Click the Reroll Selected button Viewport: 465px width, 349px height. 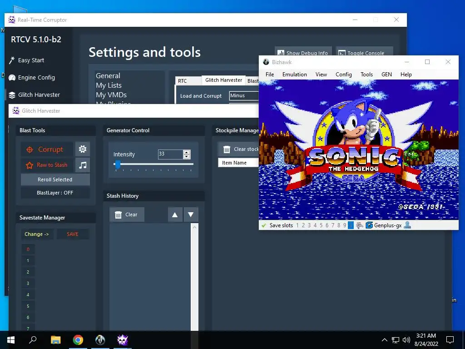coord(55,179)
